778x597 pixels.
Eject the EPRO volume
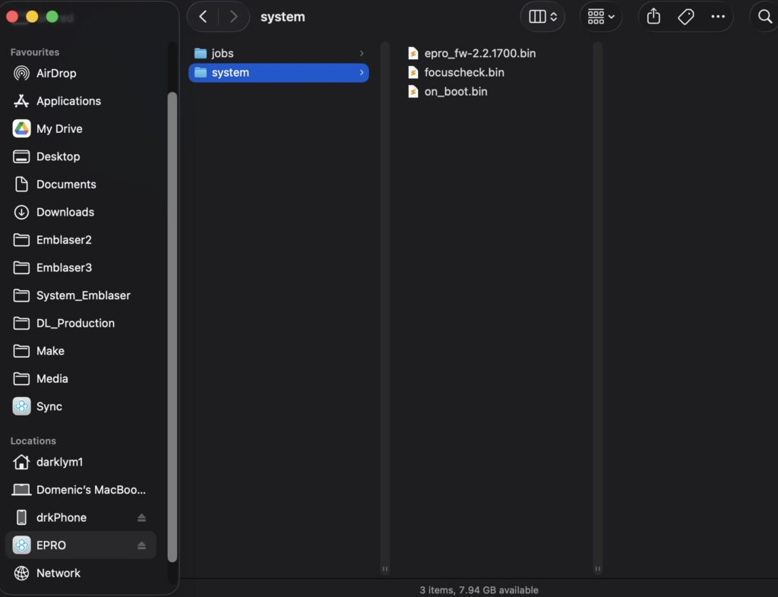pyautogui.click(x=141, y=545)
